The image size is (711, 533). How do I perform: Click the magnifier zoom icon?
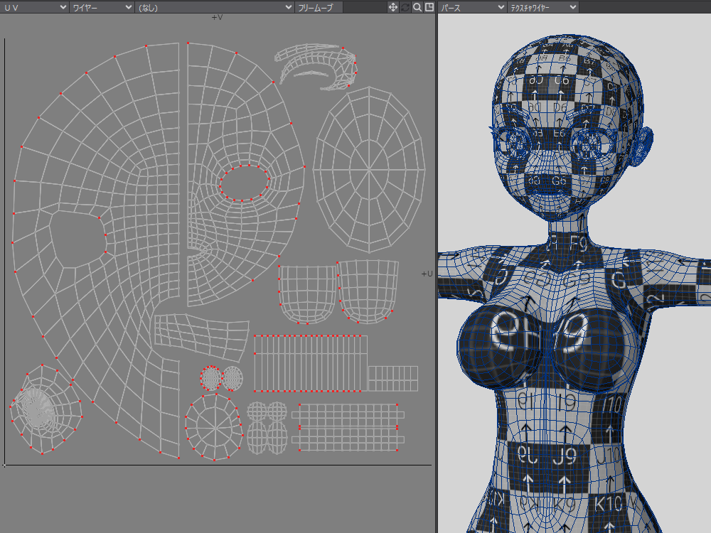417,7
